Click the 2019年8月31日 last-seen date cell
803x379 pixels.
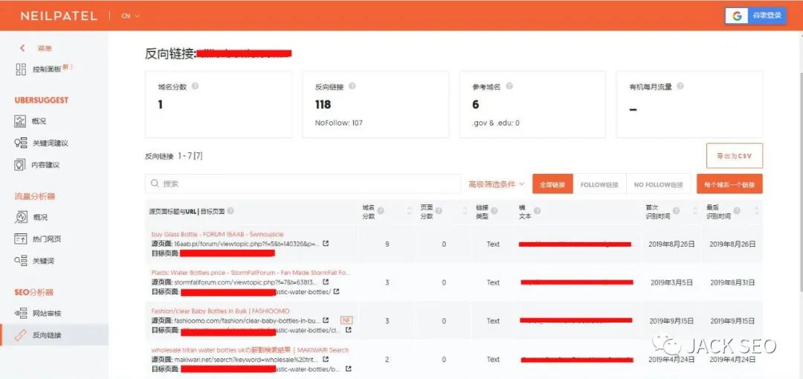click(732, 282)
